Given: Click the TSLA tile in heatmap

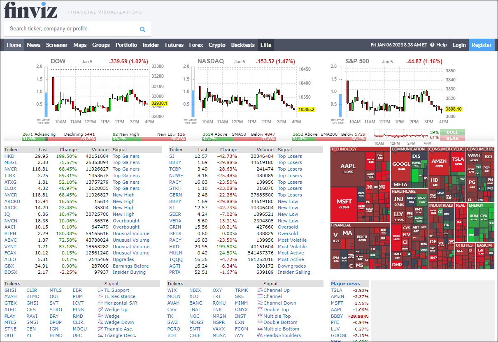Looking at the screenshot, I should pos(458,161).
